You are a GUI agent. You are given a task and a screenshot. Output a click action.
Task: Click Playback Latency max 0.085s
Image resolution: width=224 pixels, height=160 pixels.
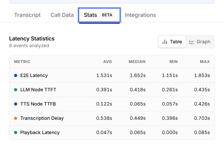click(202, 133)
